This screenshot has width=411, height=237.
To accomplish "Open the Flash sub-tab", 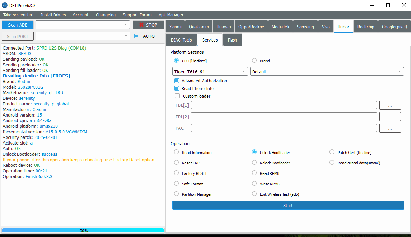I will pyautogui.click(x=232, y=40).
